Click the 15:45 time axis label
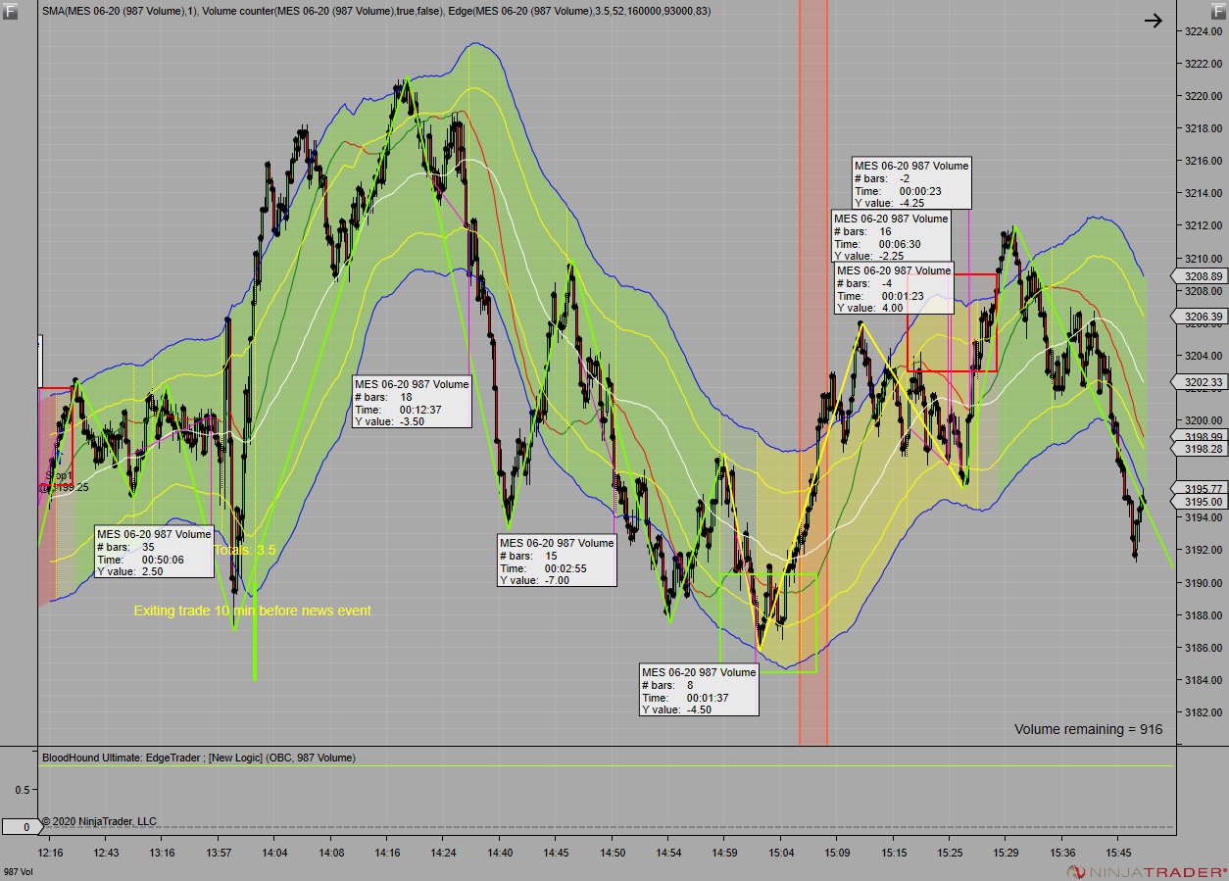This screenshot has height=881, width=1229. click(1117, 854)
